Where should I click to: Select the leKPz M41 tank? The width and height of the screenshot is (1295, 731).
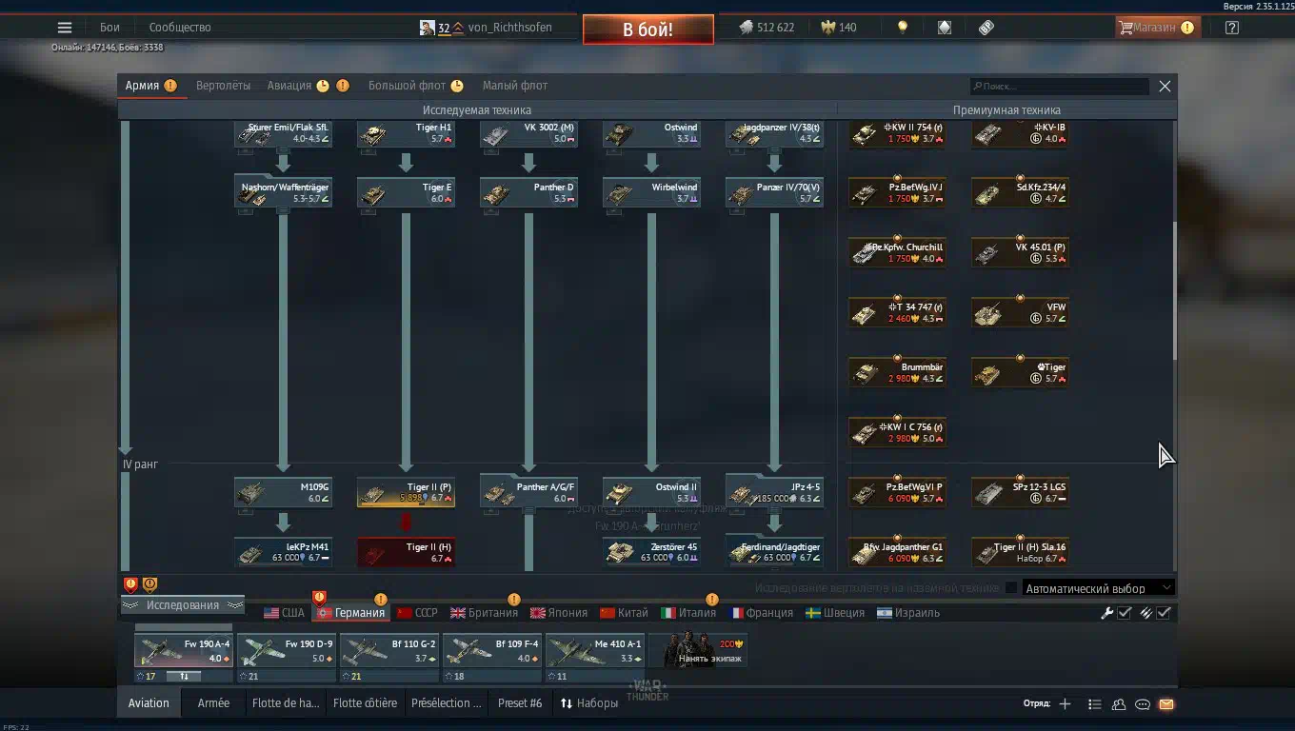click(x=283, y=553)
